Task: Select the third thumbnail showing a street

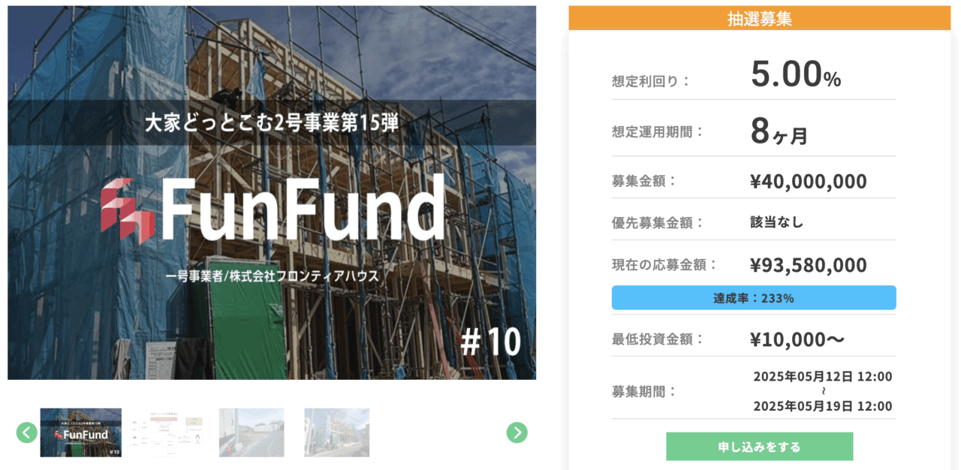Action: 252,432
